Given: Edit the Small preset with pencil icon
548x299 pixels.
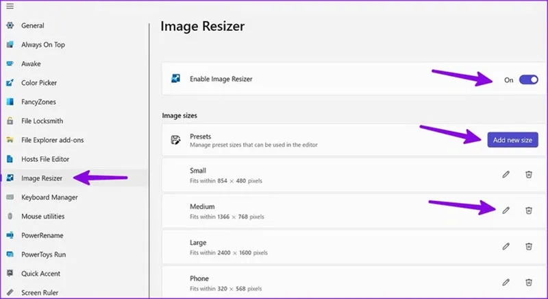Looking at the screenshot, I should click(x=506, y=174).
